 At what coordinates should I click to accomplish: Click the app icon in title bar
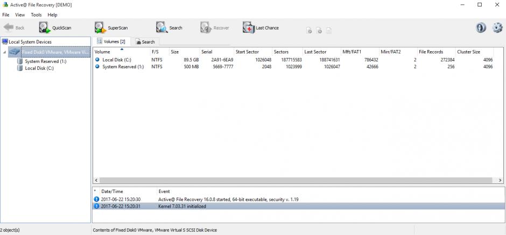tap(5, 5)
